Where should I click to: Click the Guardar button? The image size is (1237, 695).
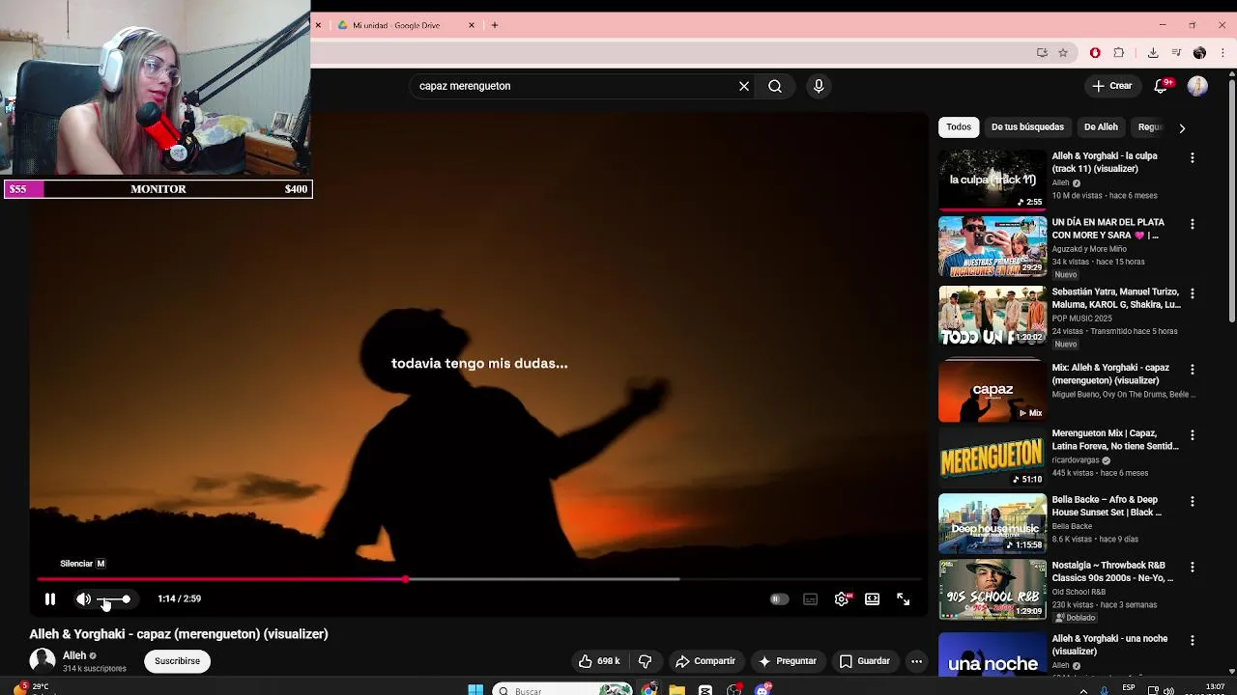click(x=864, y=661)
